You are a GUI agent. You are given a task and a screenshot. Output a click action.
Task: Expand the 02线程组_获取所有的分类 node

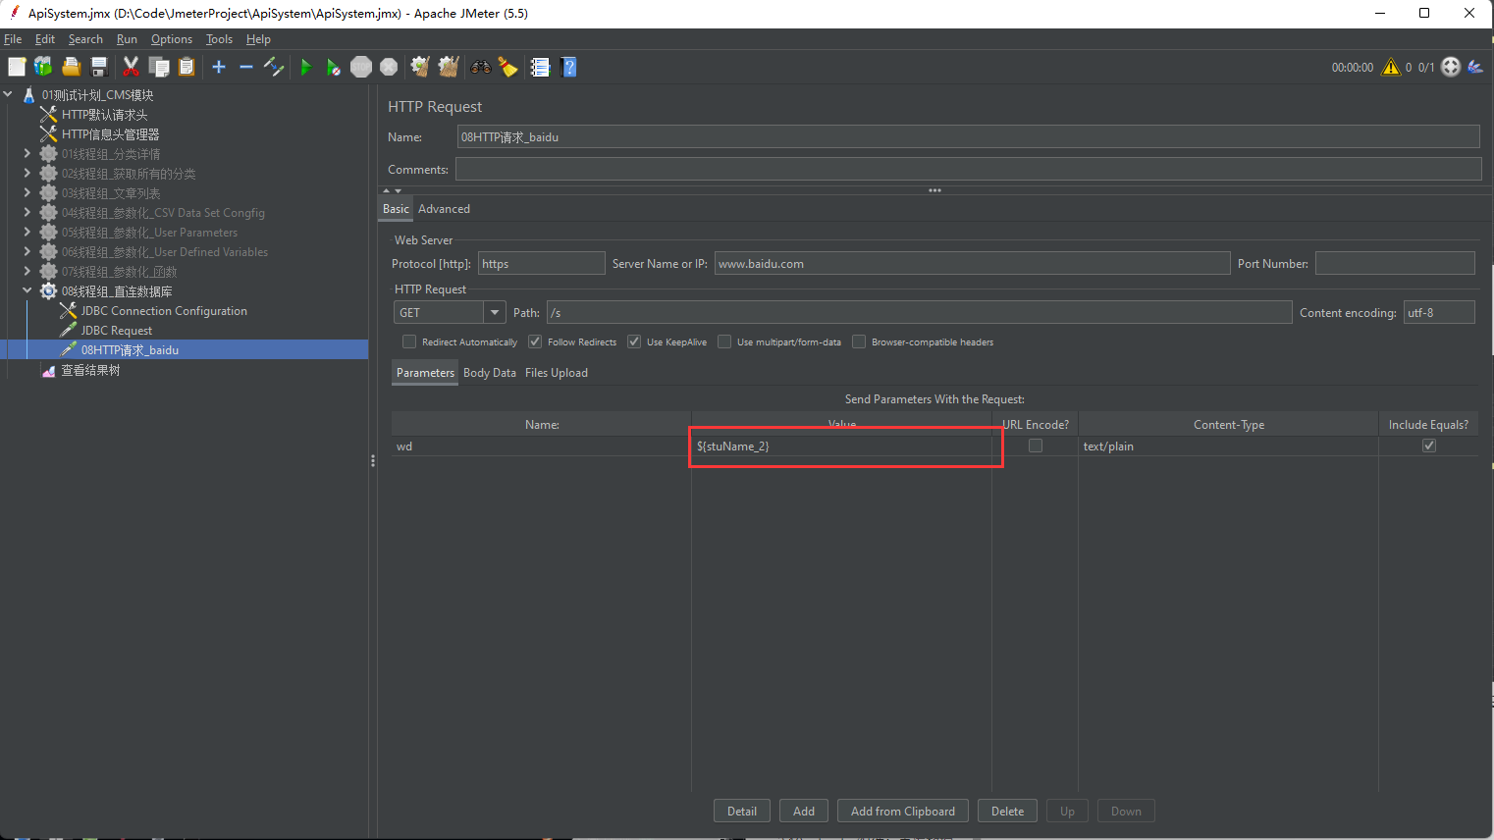(x=27, y=173)
